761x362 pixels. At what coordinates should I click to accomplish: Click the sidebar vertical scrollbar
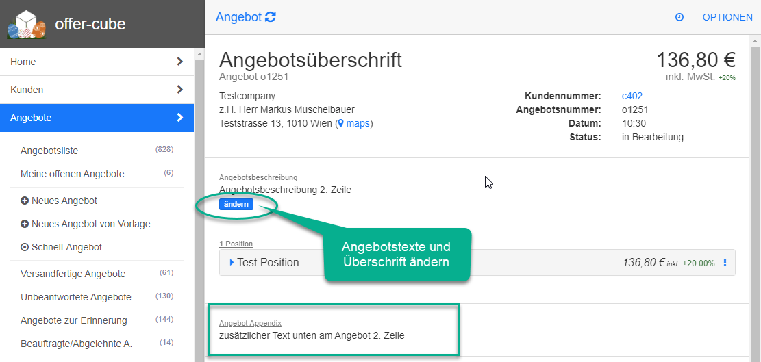(x=199, y=211)
